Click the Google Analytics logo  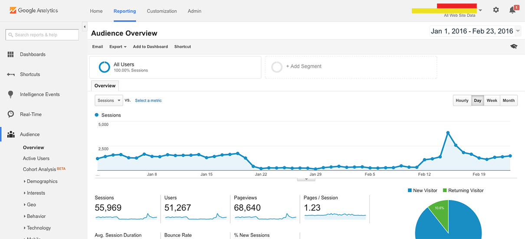pos(33,10)
